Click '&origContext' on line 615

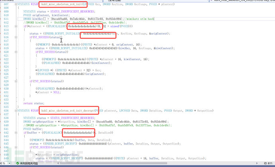(158, 33)
